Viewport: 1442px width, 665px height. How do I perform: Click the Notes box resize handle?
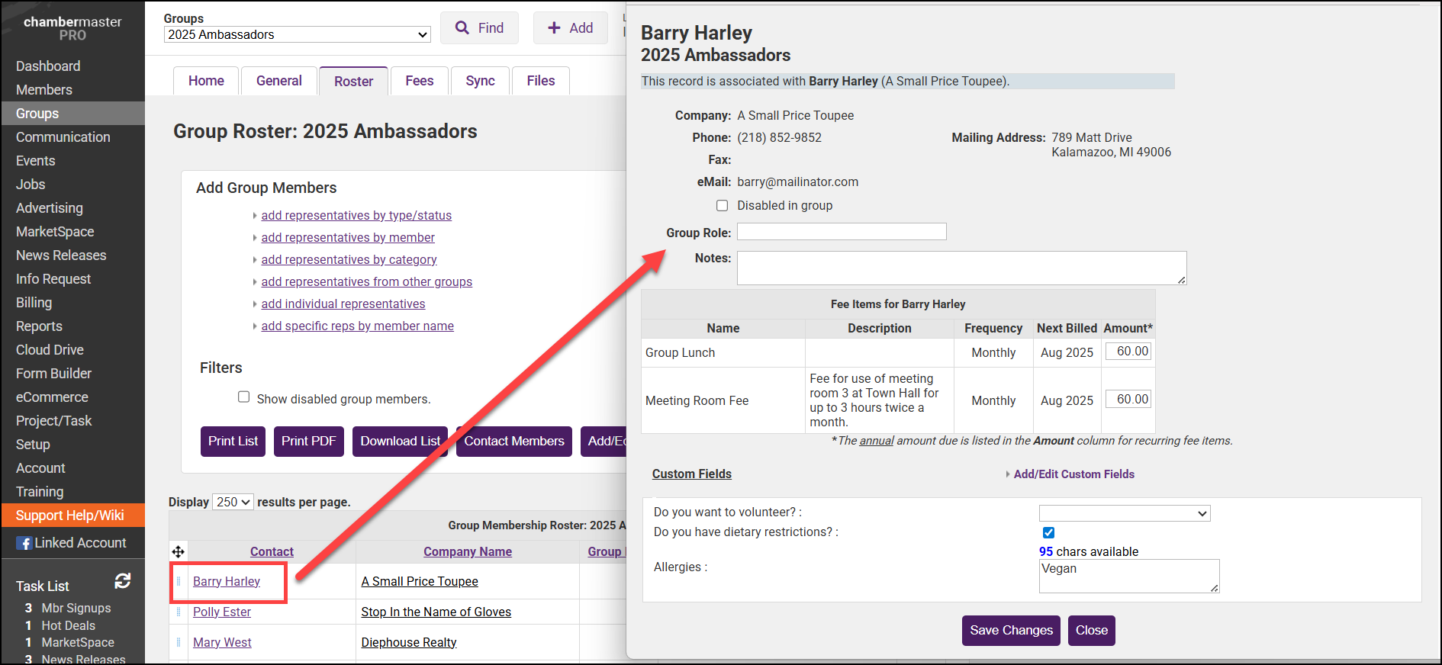[x=1181, y=280]
